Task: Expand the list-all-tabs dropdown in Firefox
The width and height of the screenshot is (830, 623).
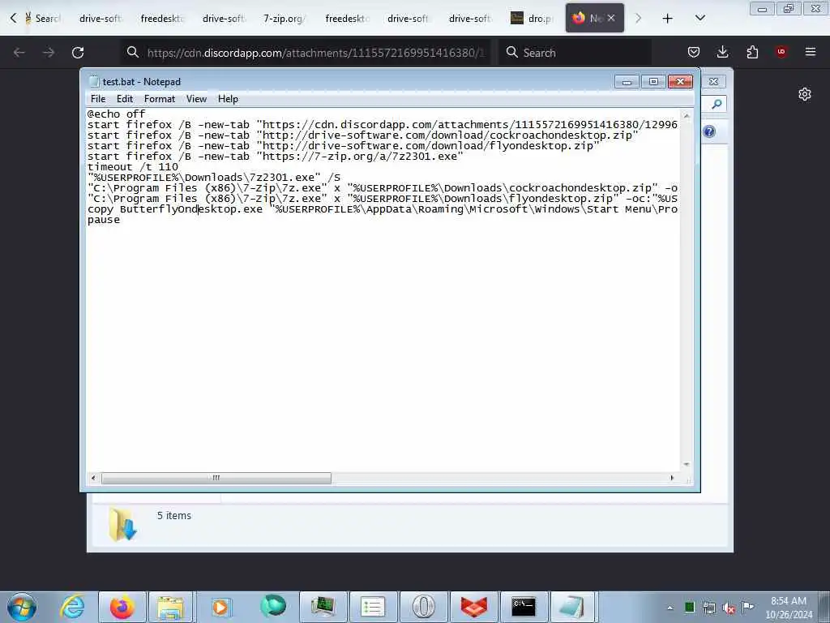Action: [x=700, y=19]
